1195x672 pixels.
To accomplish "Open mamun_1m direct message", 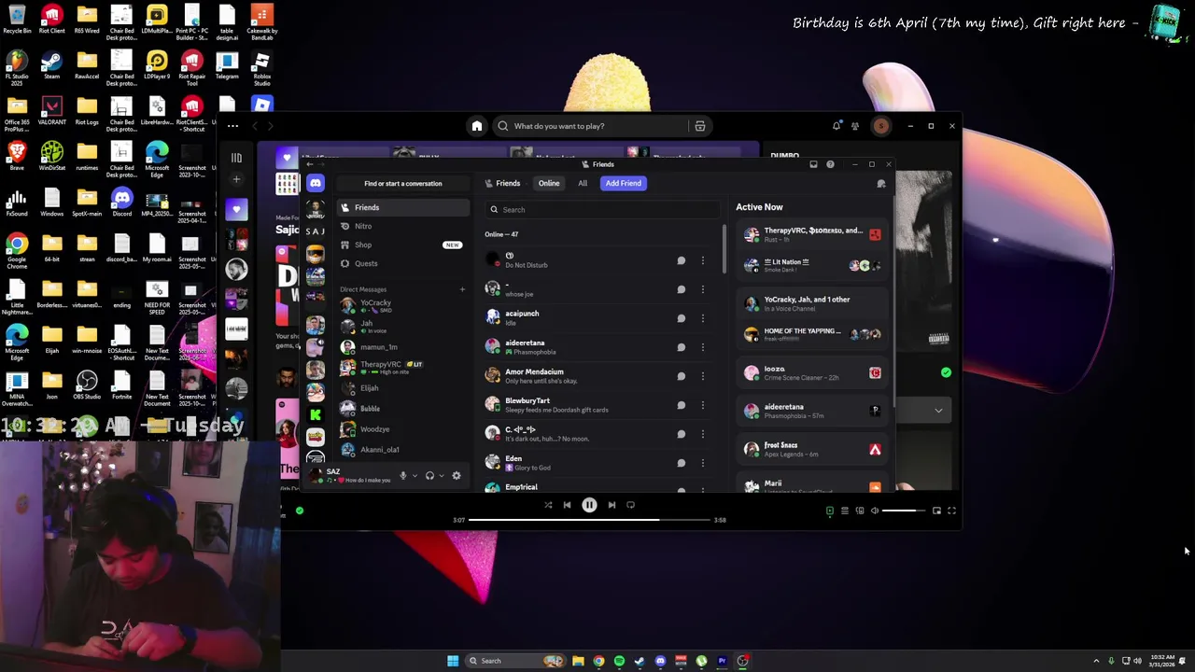I will click(402, 347).
